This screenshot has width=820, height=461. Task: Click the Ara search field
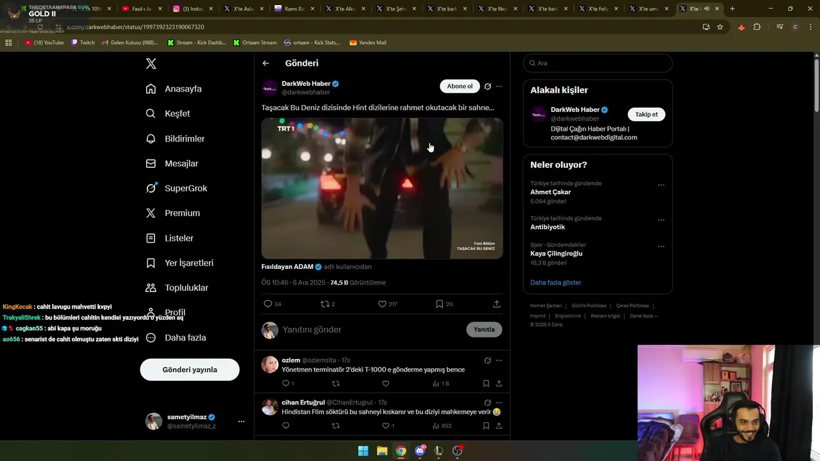(598, 63)
